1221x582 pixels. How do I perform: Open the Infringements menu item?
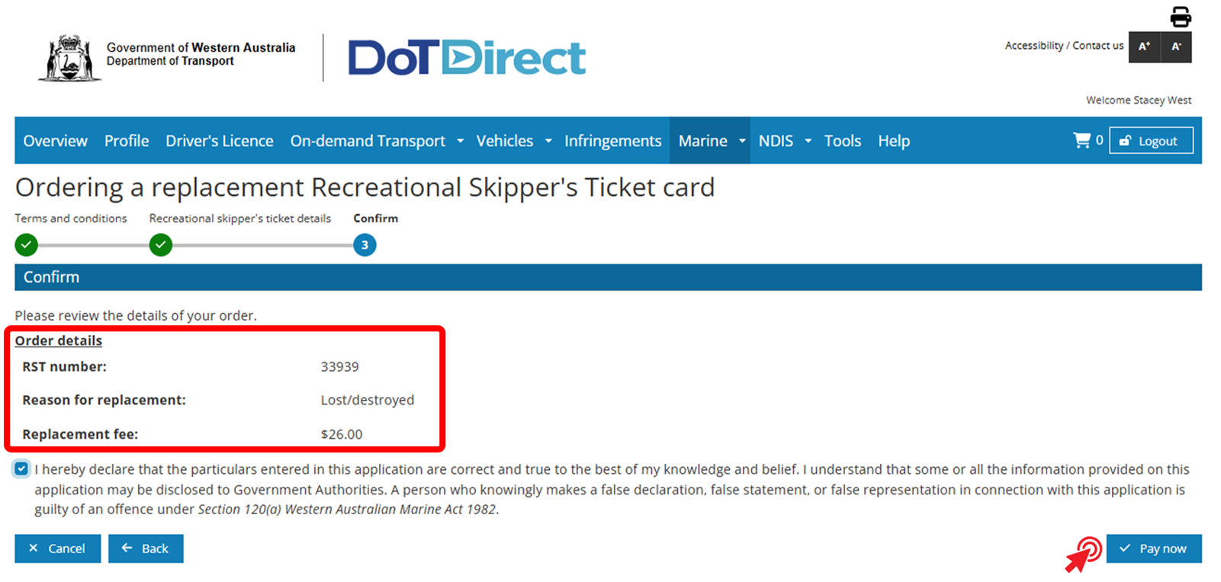(x=612, y=141)
